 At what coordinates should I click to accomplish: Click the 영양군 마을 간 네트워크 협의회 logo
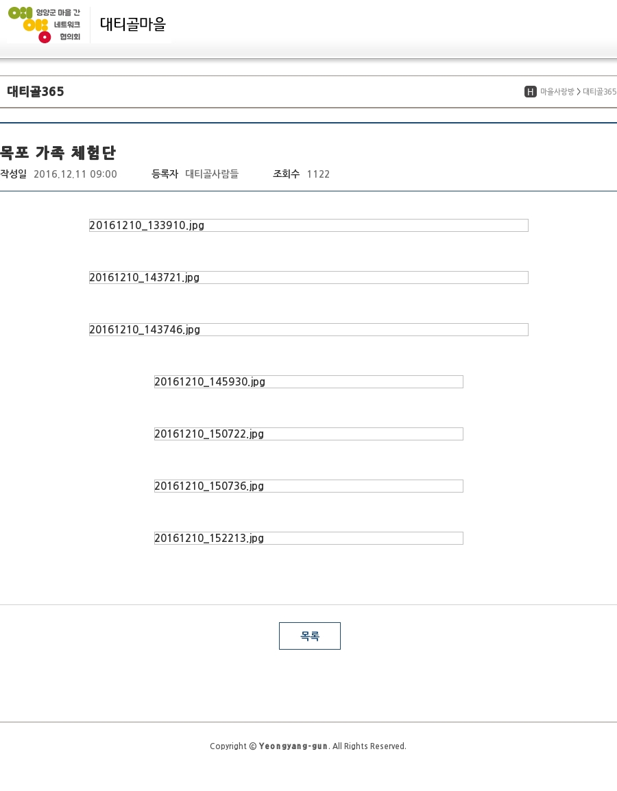45,25
